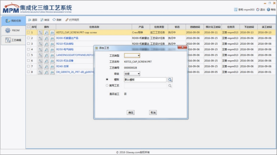Click the open webpage toolbar item
The height and width of the screenshot is (155, 277).
coord(72,20)
